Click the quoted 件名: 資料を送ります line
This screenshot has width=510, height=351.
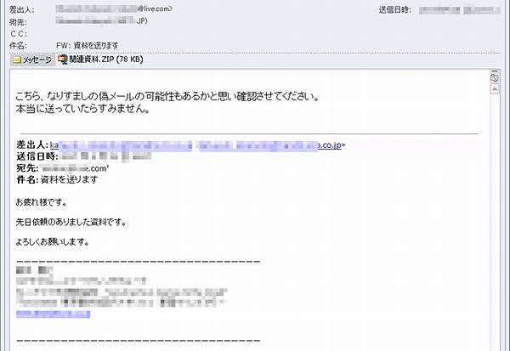57,179
